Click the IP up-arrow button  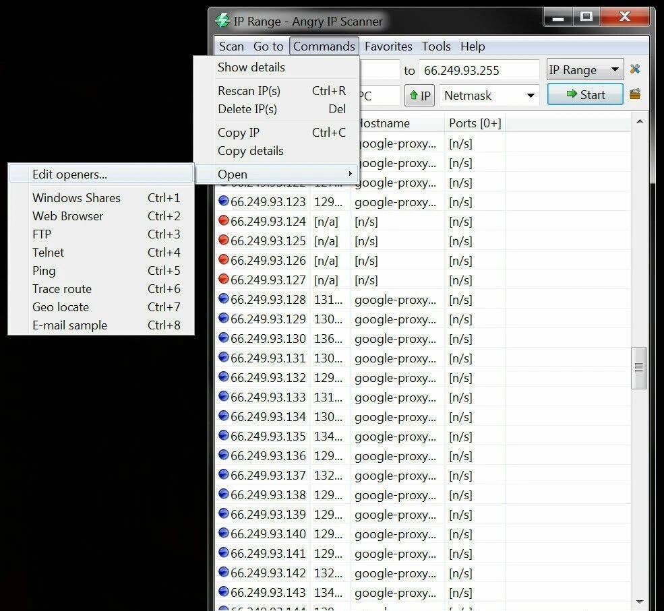coord(420,96)
